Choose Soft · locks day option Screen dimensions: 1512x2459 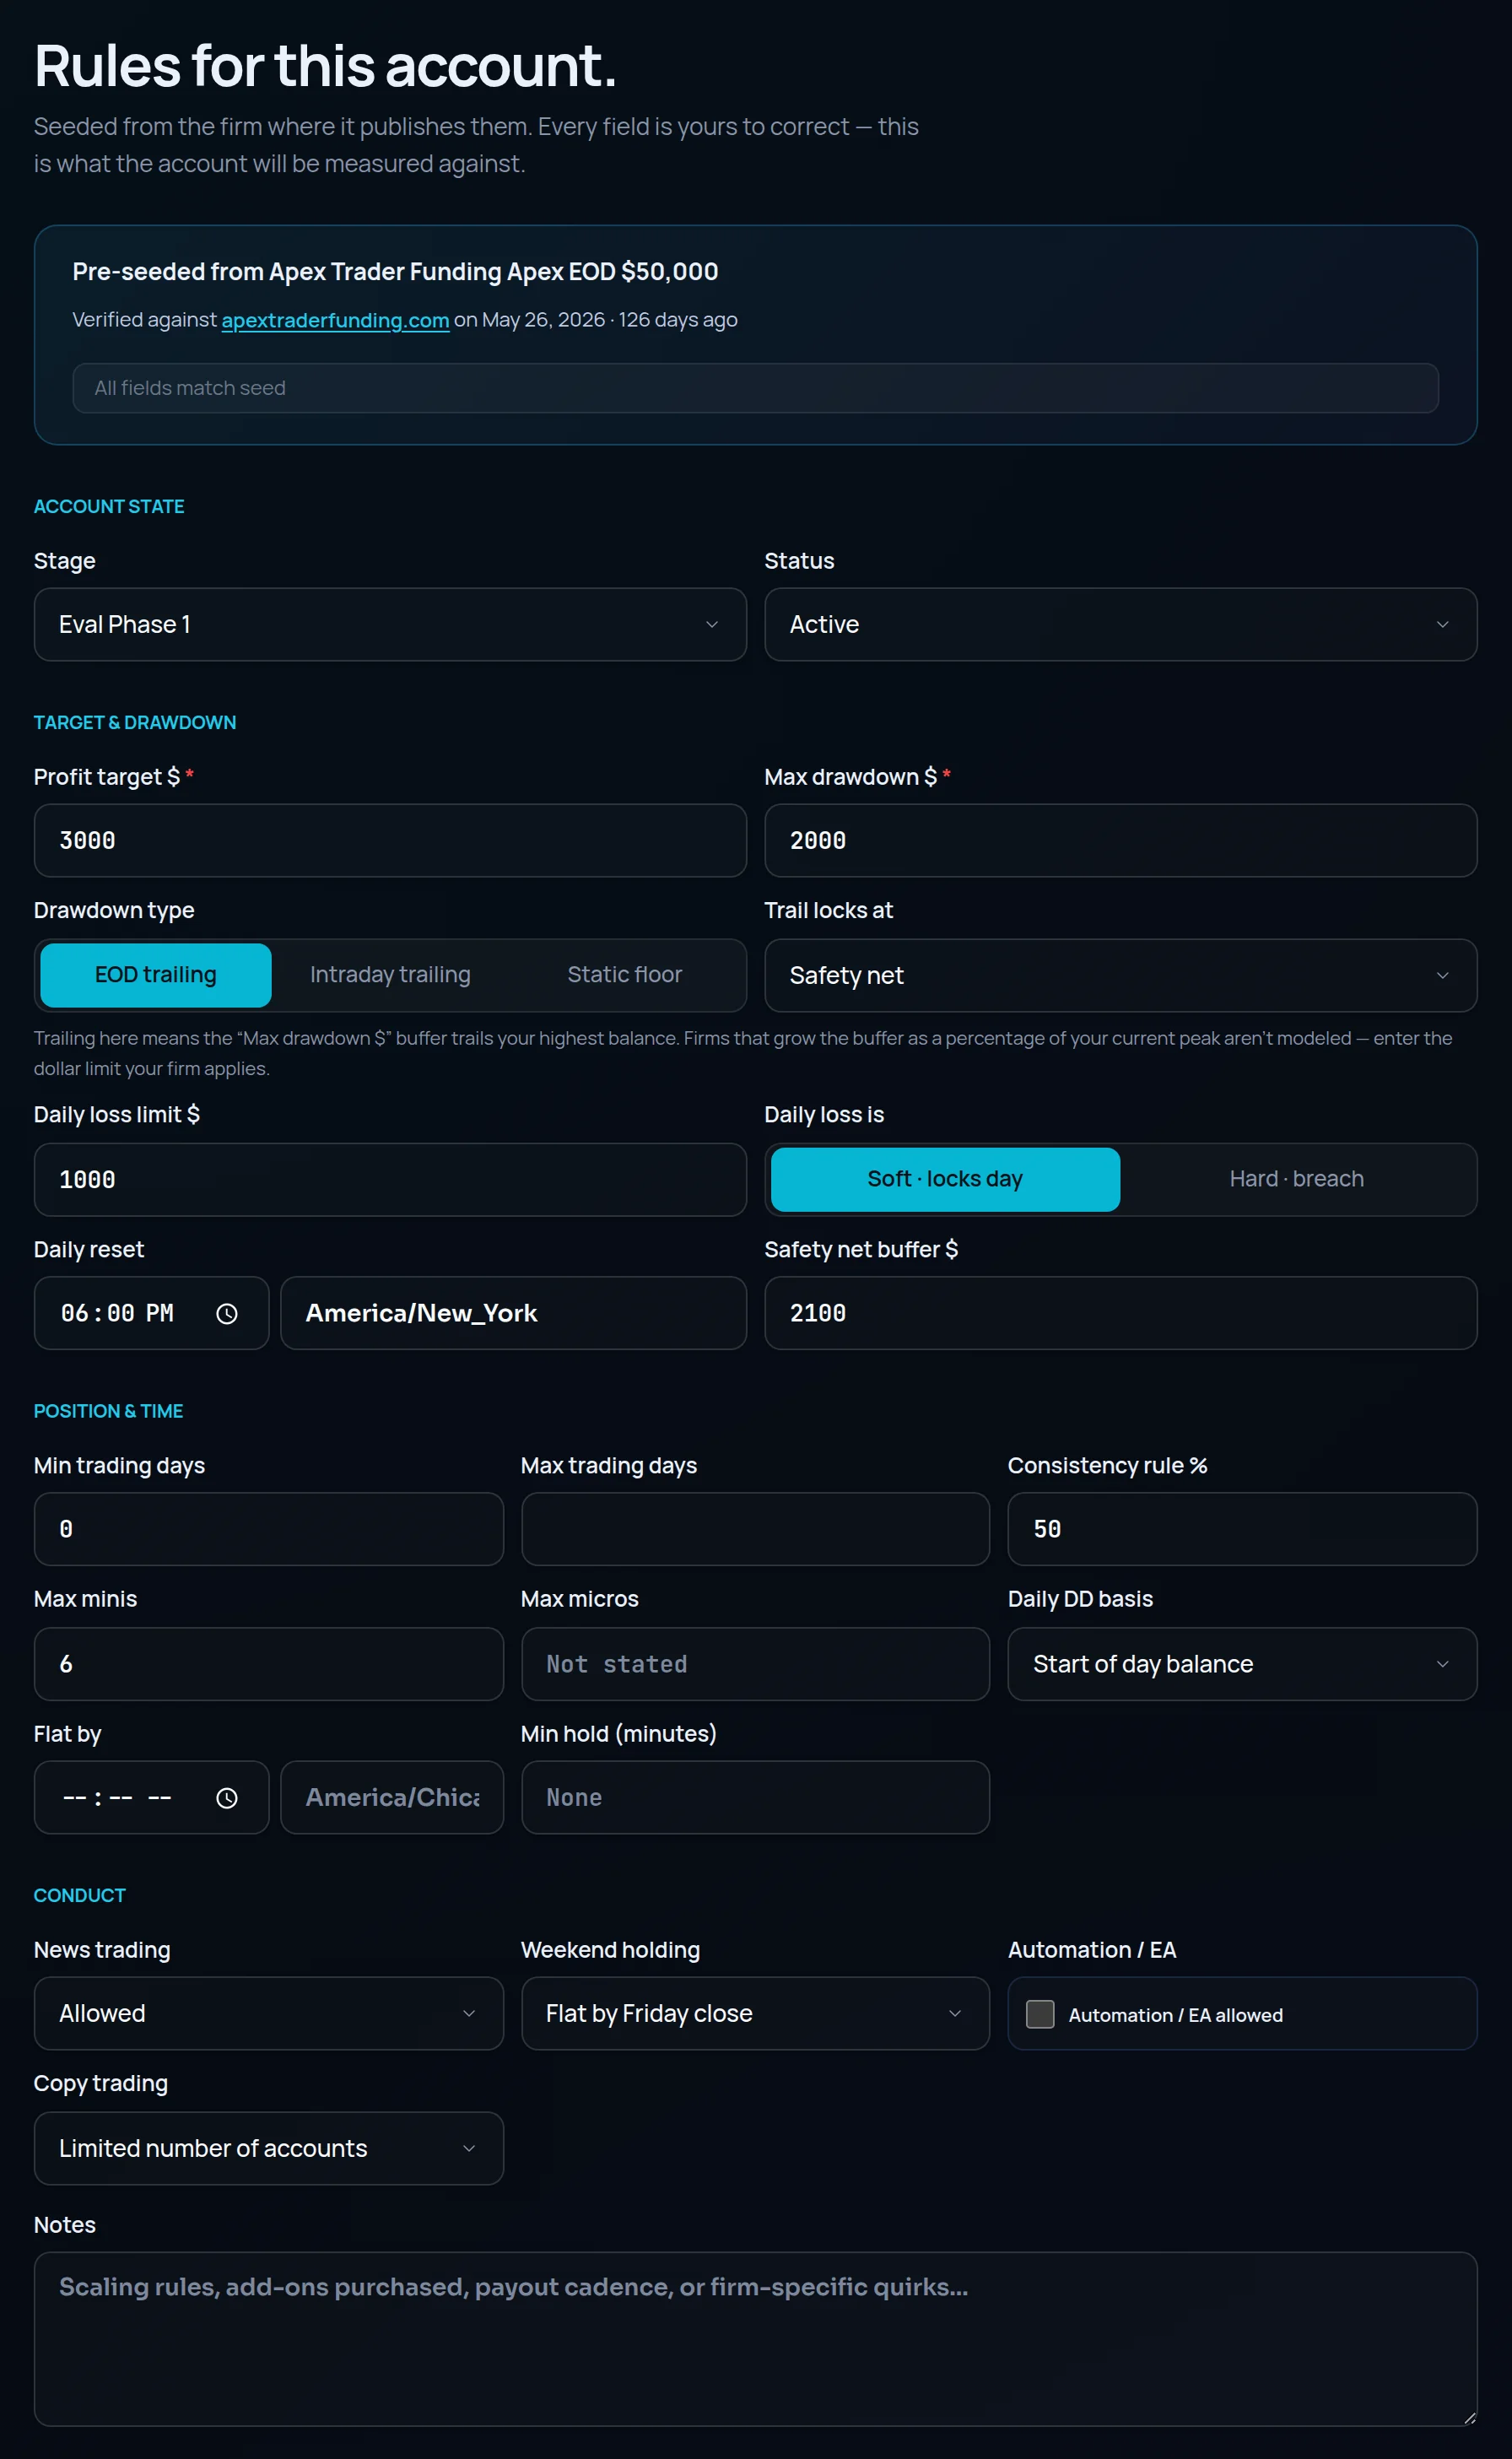(945, 1179)
